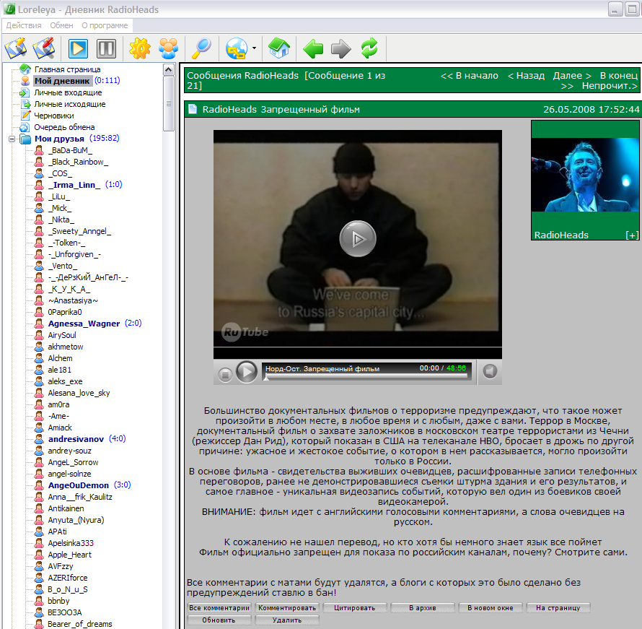The width and height of the screenshot is (642, 629).
Task: Click the user icon beside akhmetow
Action: [x=39, y=347]
